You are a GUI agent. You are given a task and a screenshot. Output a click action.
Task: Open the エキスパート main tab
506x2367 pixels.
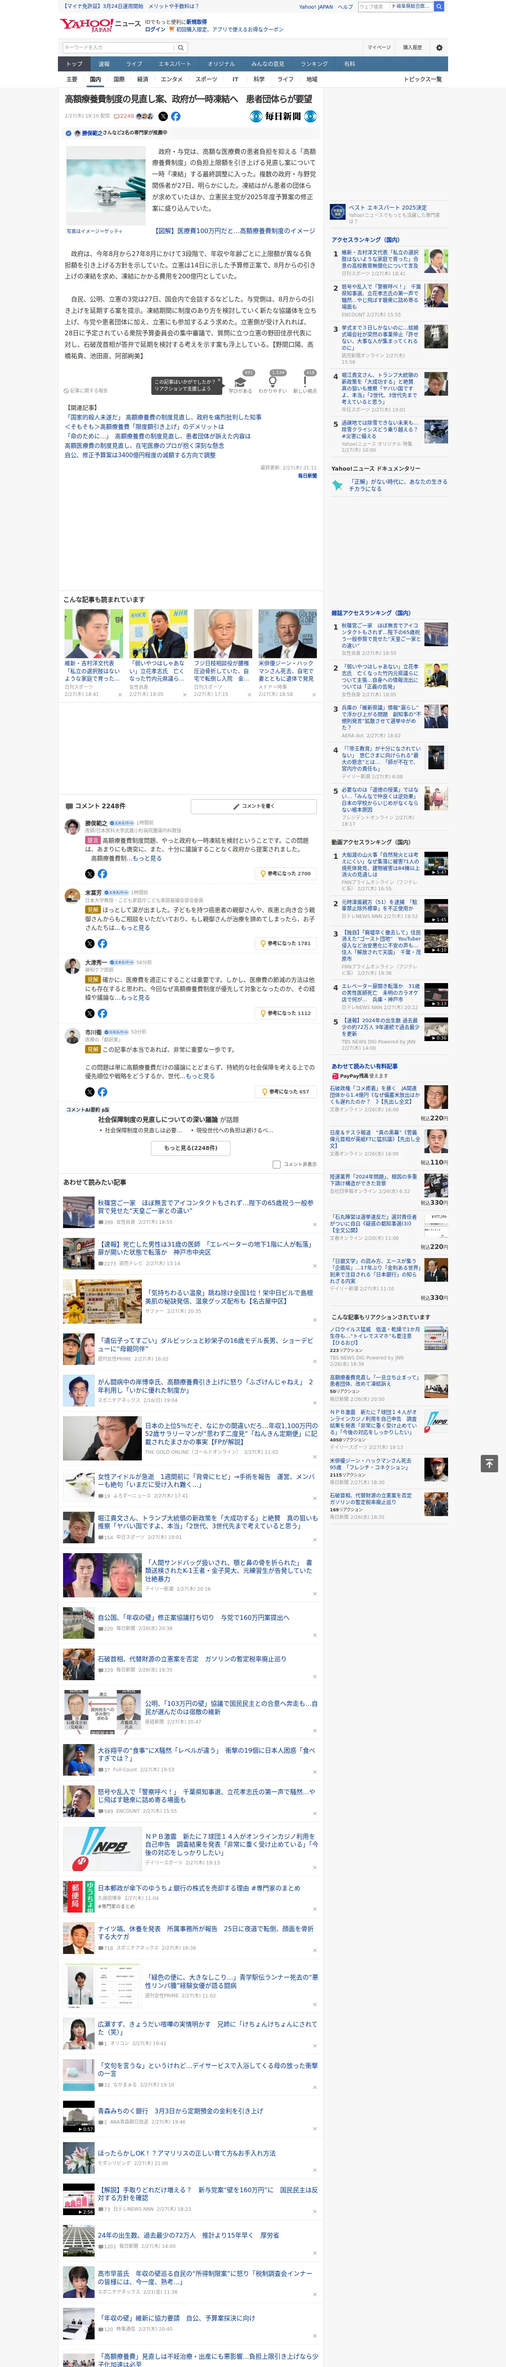coord(175,64)
